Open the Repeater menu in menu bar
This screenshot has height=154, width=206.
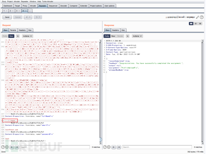coord(25,1)
